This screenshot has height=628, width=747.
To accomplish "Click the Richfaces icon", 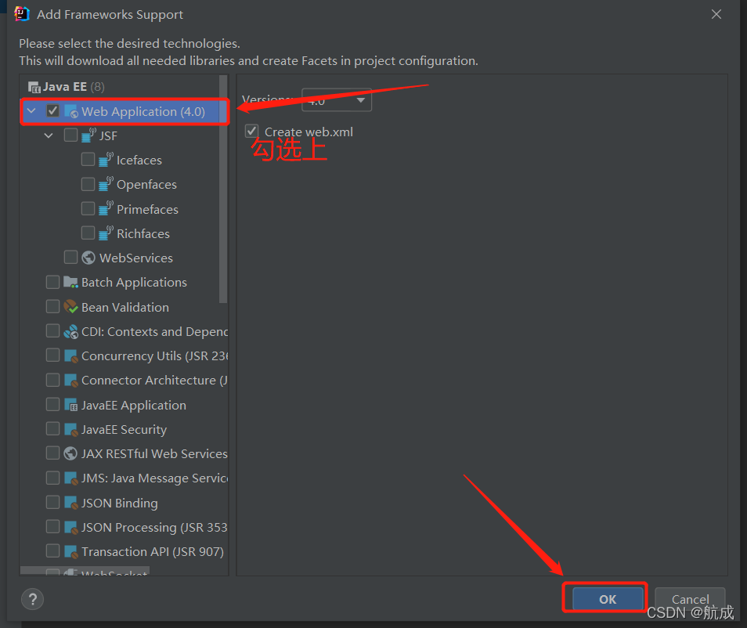I will 106,233.
